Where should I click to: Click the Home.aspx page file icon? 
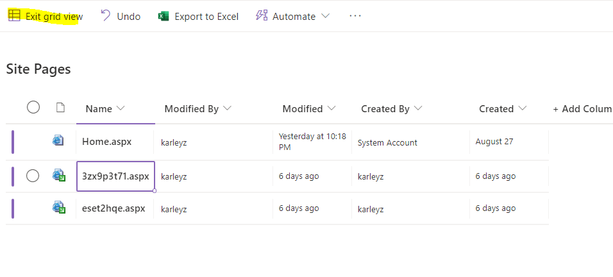(58, 141)
